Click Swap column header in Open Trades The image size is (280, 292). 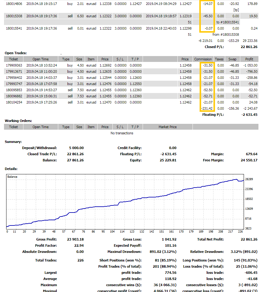pos(232,59)
